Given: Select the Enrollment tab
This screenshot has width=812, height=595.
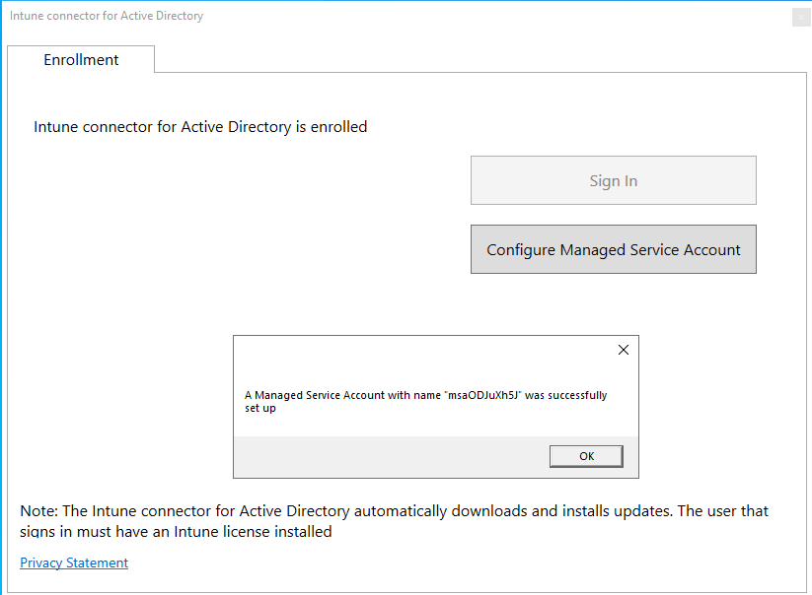Looking at the screenshot, I should [x=81, y=59].
